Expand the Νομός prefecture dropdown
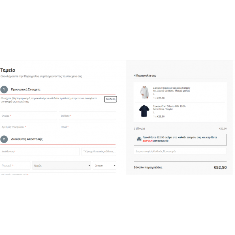 (62, 165)
